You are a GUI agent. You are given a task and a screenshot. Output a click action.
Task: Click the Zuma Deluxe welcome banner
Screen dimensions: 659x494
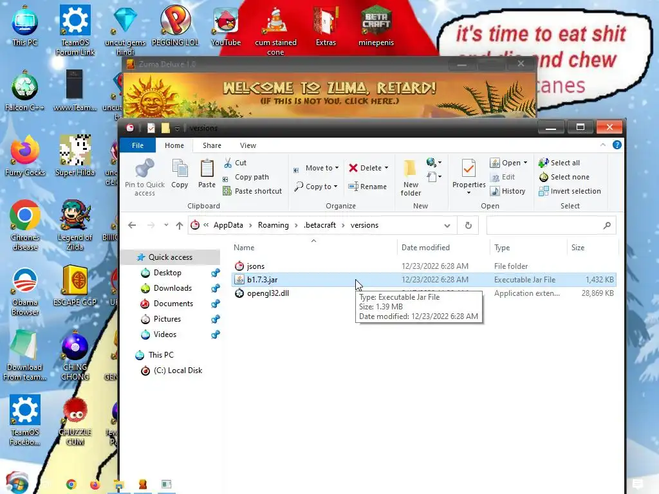(x=329, y=95)
